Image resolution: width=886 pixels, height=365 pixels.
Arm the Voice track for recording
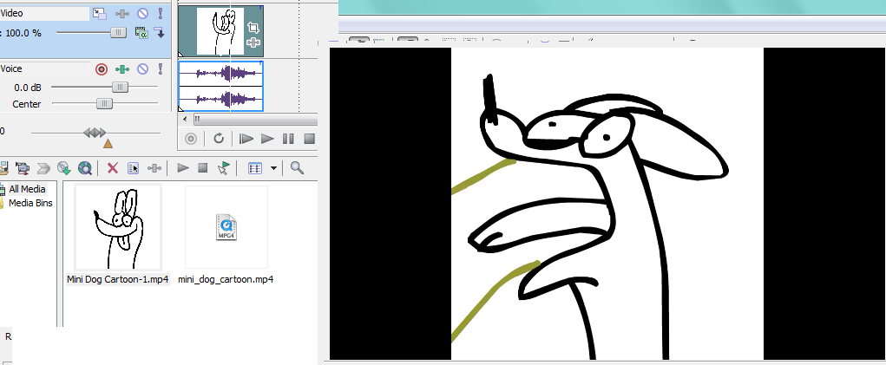pyautogui.click(x=101, y=69)
